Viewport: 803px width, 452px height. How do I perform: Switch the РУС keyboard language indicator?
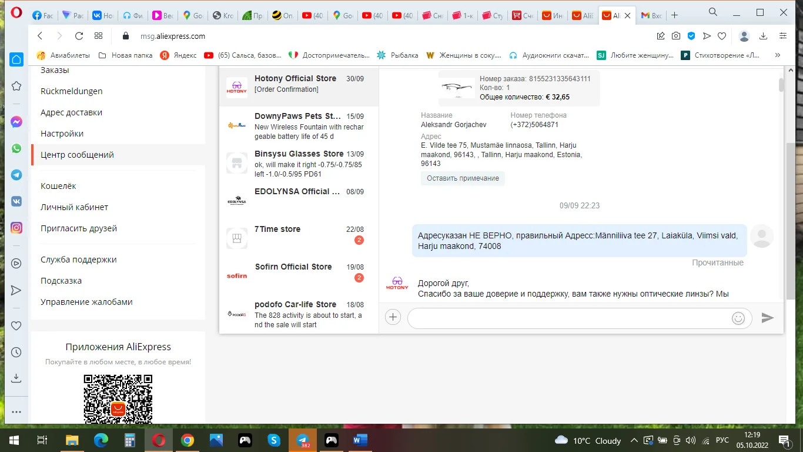pos(722,440)
